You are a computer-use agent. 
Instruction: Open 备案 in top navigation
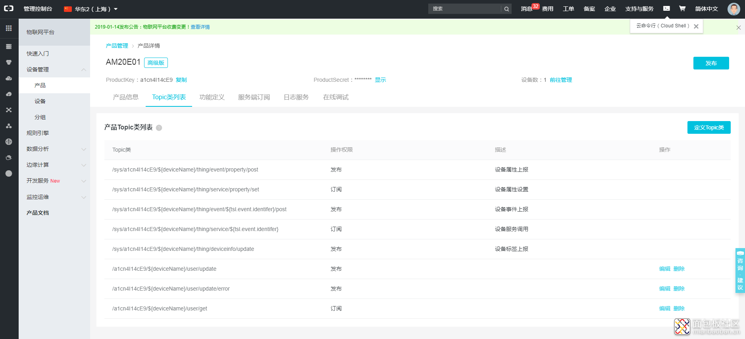tap(589, 9)
